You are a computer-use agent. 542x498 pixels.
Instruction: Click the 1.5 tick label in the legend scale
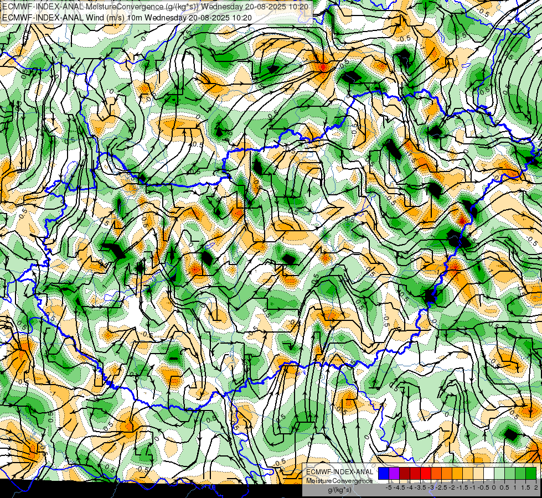click(x=525, y=487)
